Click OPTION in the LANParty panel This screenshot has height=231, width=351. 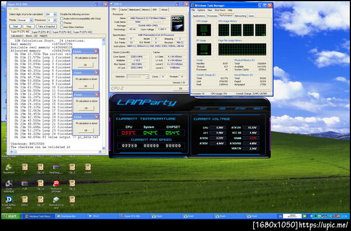point(240,109)
